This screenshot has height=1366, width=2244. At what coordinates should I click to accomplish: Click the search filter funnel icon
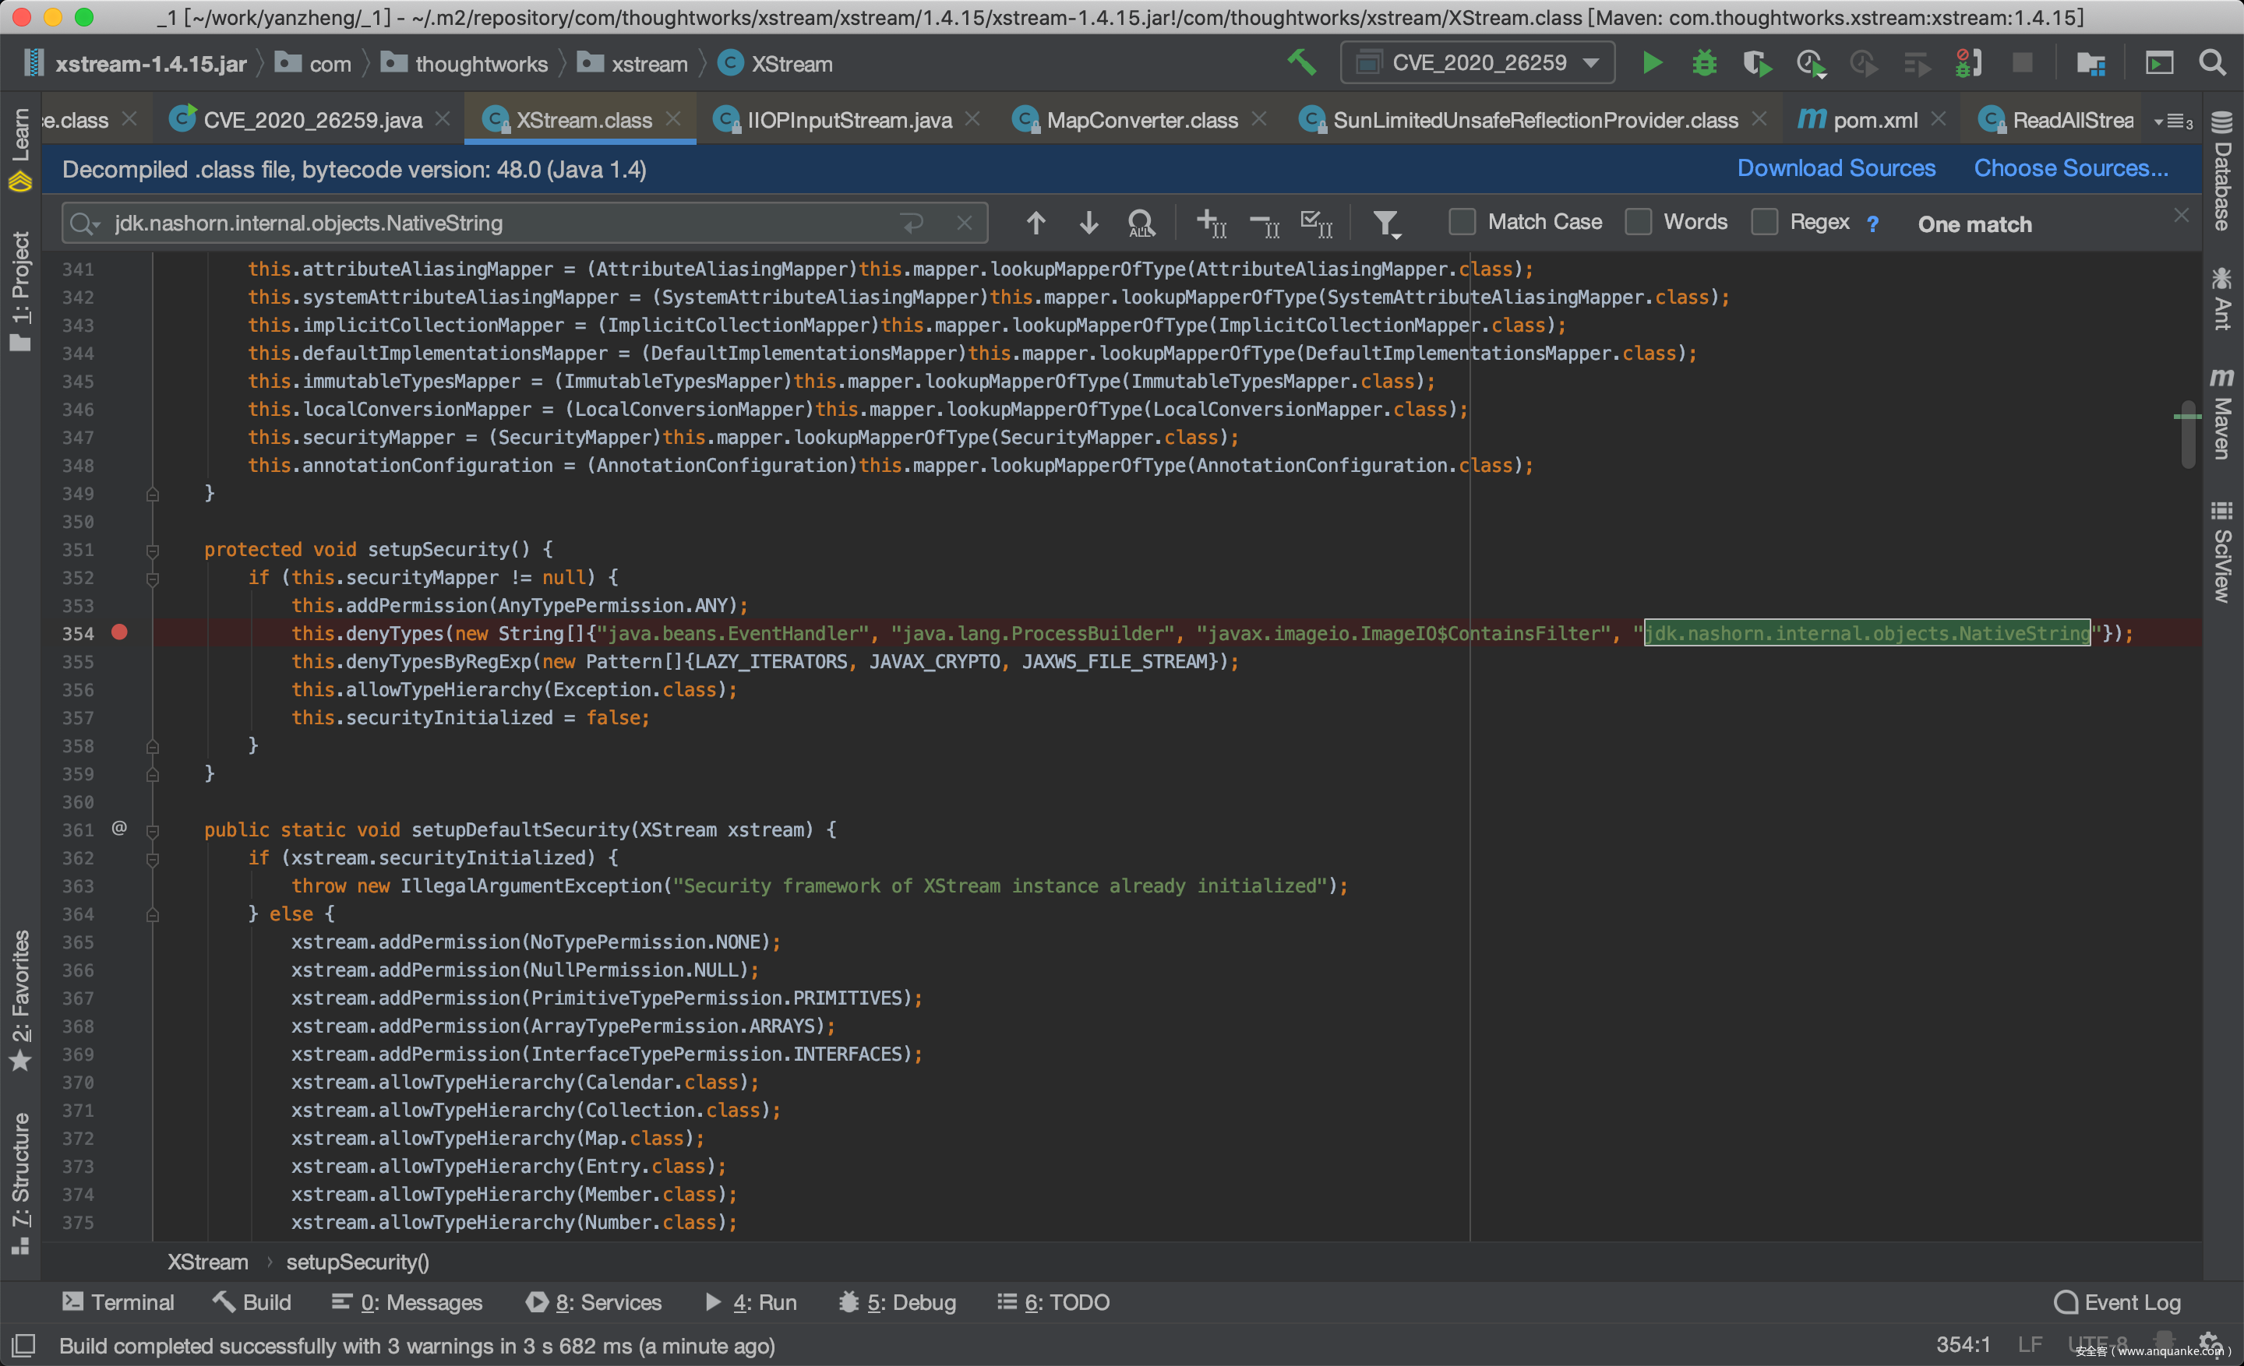pos(1385,223)
